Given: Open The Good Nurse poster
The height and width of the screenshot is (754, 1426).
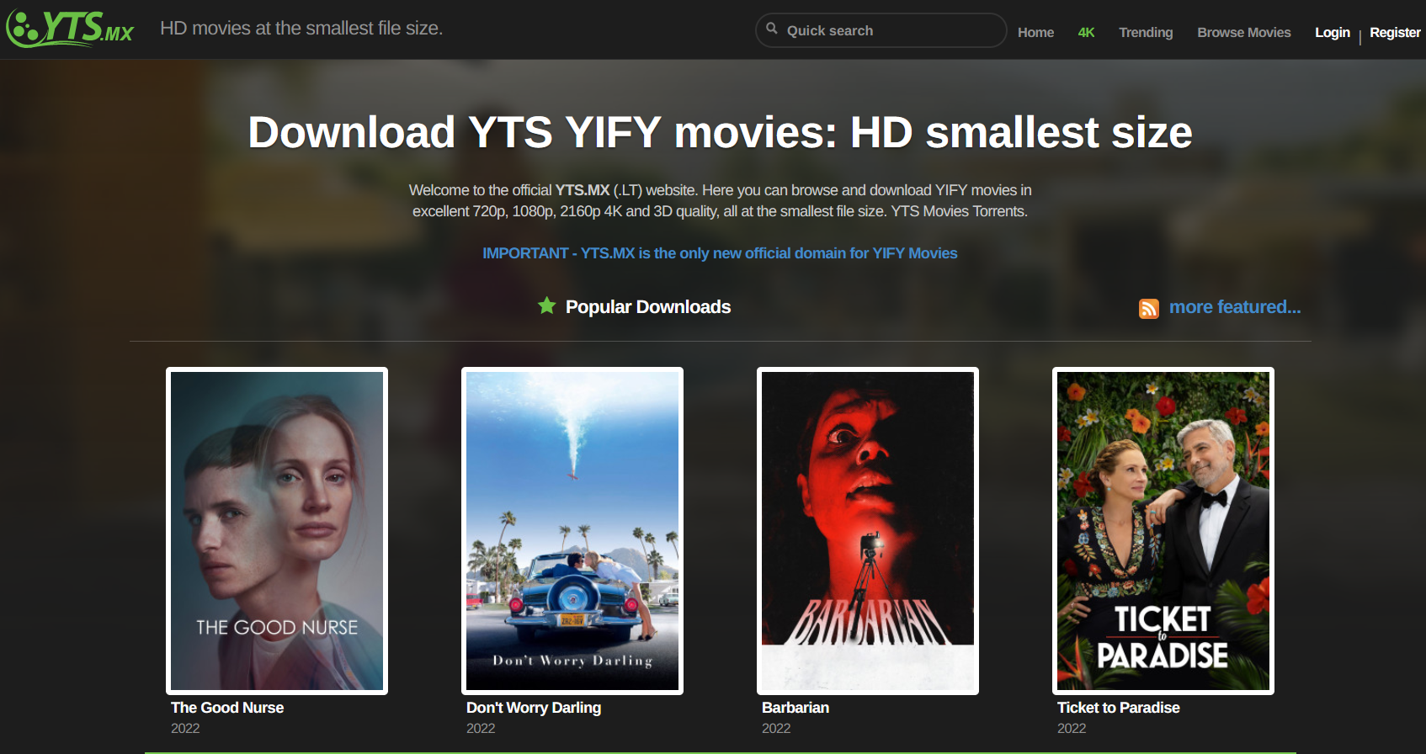Looking at the screenshot, I should tap(277, 531).
